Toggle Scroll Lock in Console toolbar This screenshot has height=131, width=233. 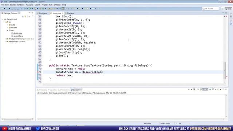[201, 90]
